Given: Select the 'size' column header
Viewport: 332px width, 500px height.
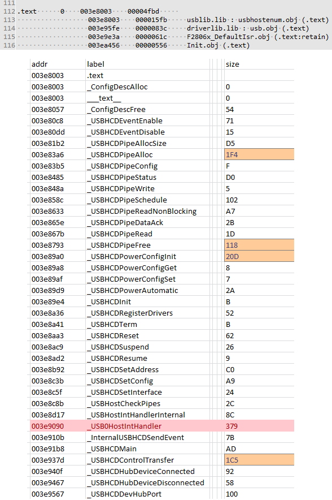Looking at the screenshot, I should tap(233, 64).
